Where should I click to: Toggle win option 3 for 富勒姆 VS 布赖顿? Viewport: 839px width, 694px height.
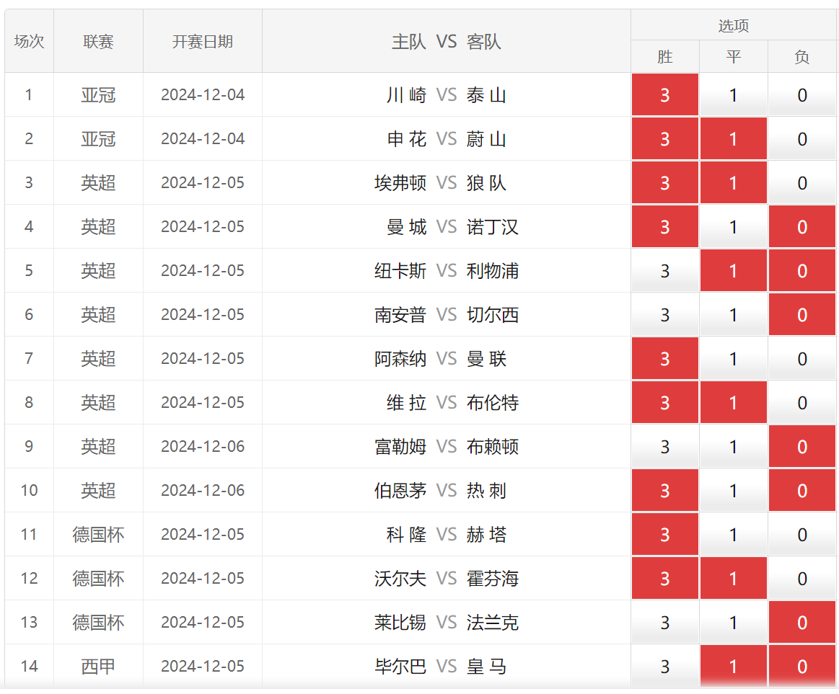click(x=664, y=446)
